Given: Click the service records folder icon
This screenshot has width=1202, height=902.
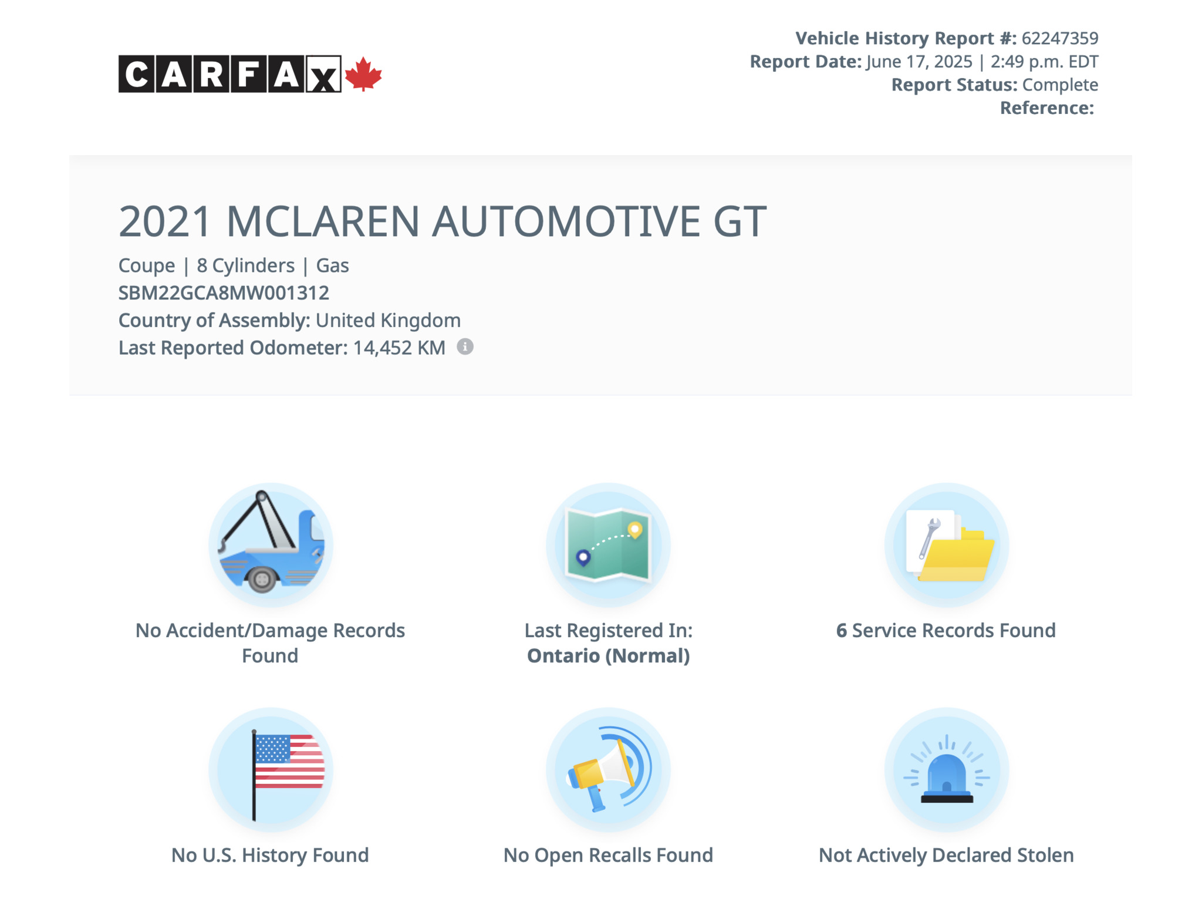Looking at the screenshot, I should pyautogui.click(x=946, y=544).
